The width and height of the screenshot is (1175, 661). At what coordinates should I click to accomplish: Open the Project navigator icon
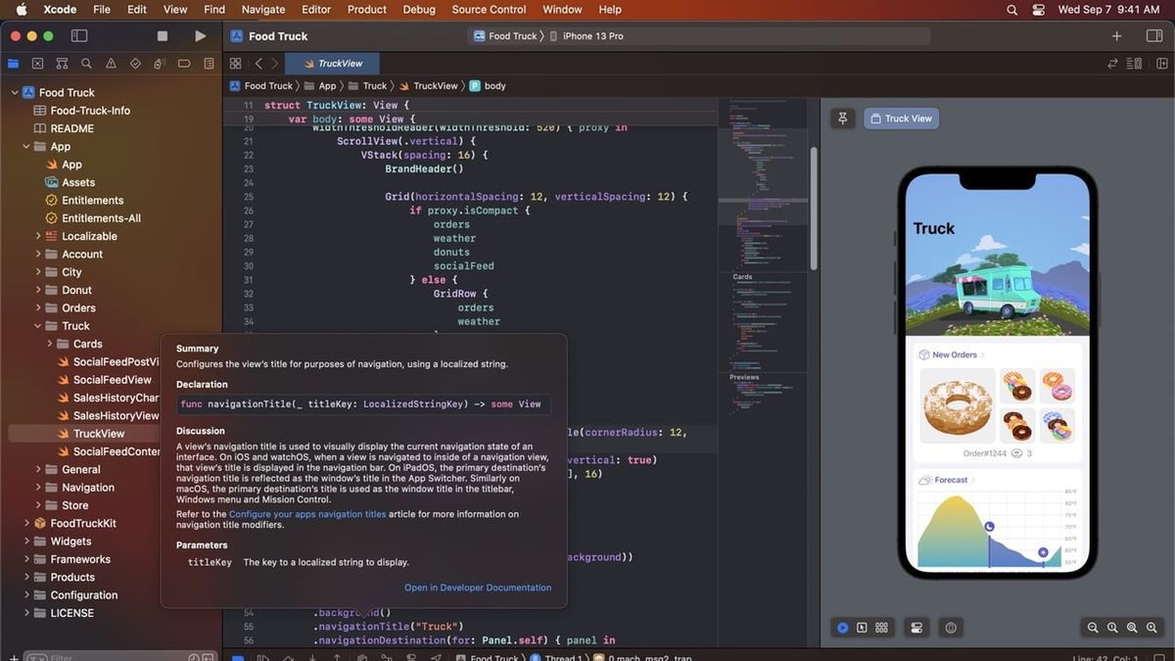pyautogui.click(x=12, y=63)
